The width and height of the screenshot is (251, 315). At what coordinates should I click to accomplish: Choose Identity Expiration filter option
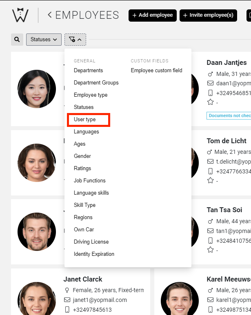tap(94, 254)
